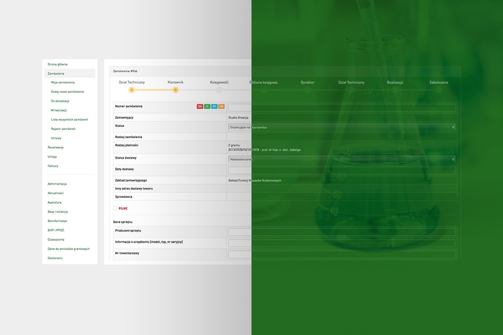Click the Numer zamówienia input field

341,108
